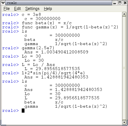
Task: Minimize the rcalc window
Action: tap(115, 3)
